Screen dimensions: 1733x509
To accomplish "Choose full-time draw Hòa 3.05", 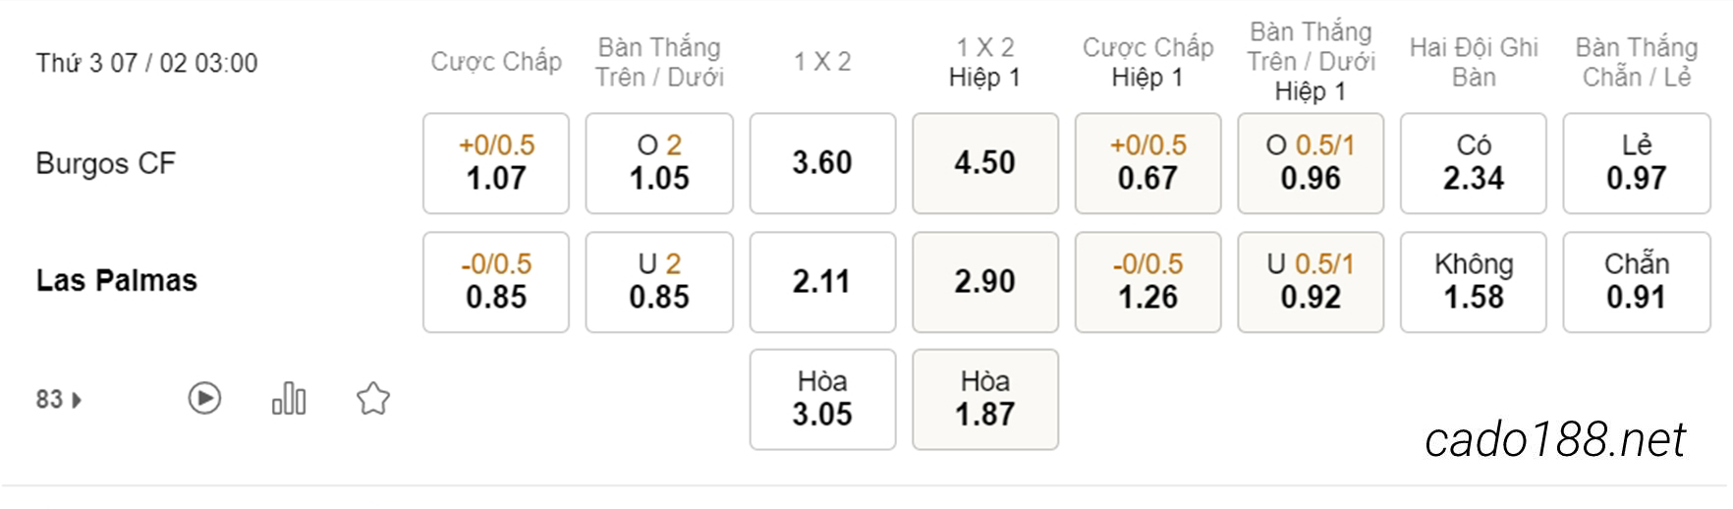I will point(823,400).
